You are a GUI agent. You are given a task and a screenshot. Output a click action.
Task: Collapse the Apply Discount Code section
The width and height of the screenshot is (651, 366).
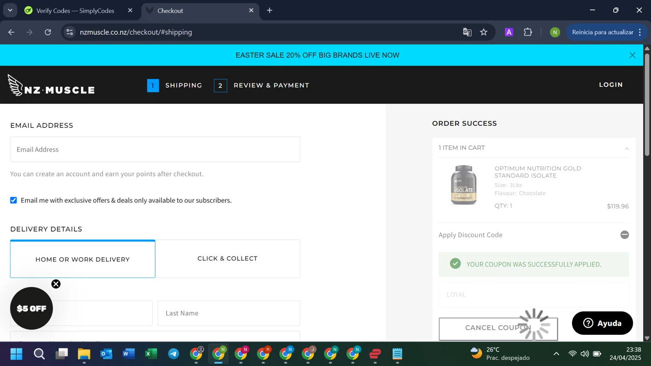[625, 235]
